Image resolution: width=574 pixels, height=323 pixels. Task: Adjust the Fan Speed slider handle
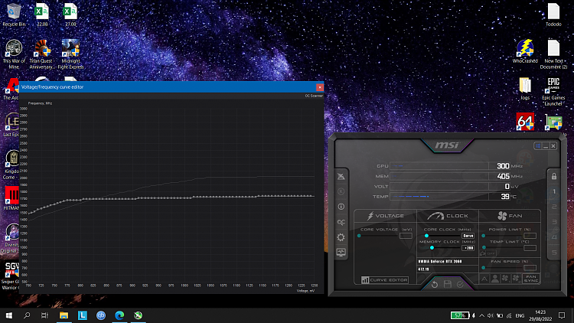pyautogui.click(x=484, y=268)
